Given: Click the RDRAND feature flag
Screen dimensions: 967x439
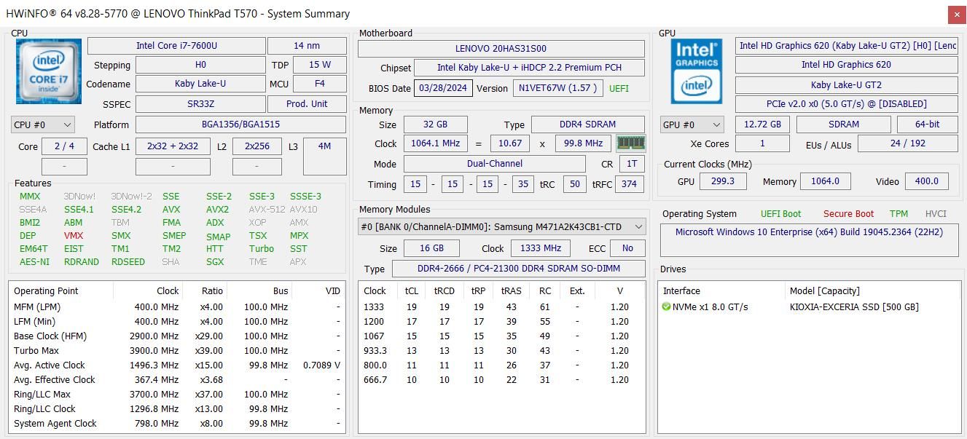Looking at the screenshot, I should [x=82, y=261].
